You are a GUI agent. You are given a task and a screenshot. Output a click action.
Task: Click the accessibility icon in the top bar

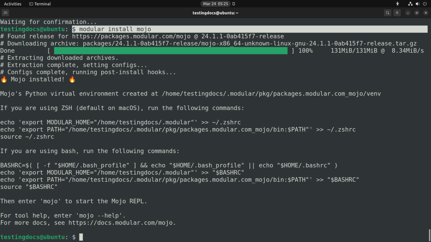tap(397, 4)
